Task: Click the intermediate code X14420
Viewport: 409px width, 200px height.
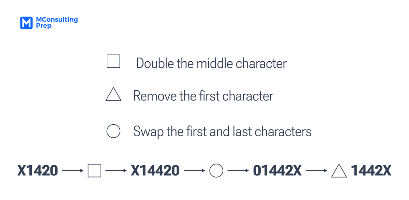Action: (x=155, y=170)
